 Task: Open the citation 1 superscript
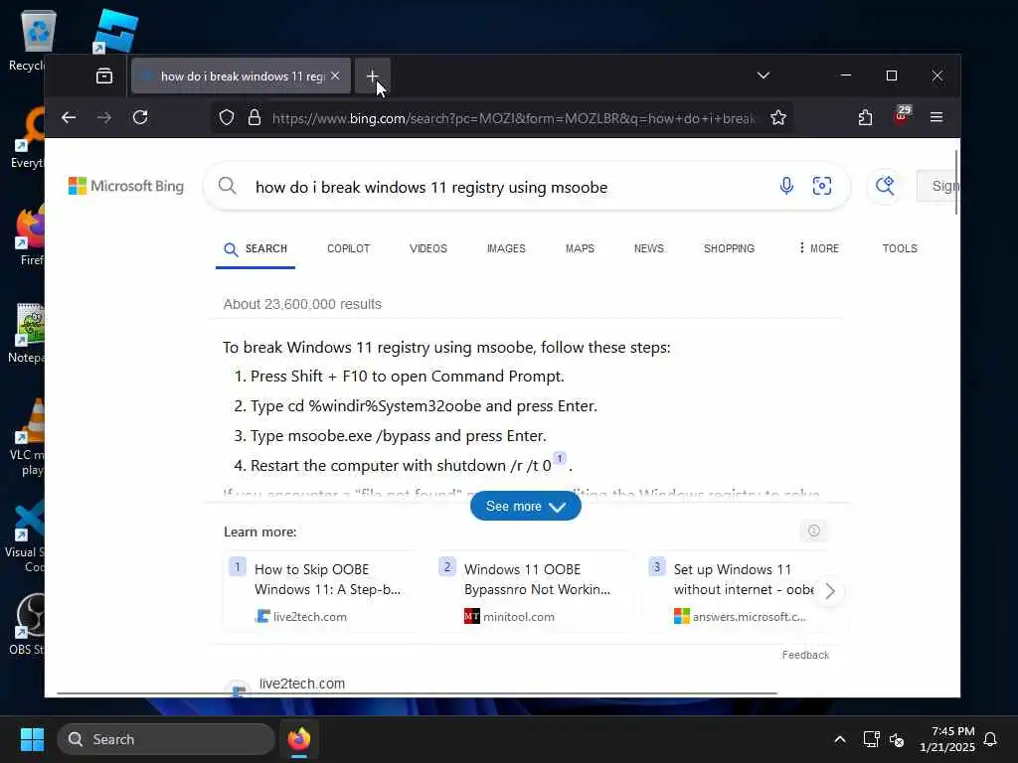click(560, 458)
